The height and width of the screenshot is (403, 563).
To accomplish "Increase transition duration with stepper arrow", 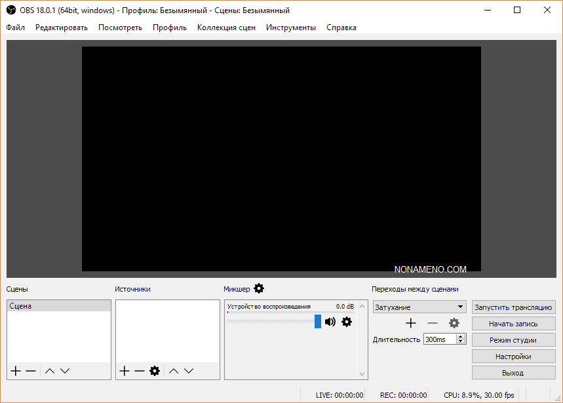I will coord(461,337).
